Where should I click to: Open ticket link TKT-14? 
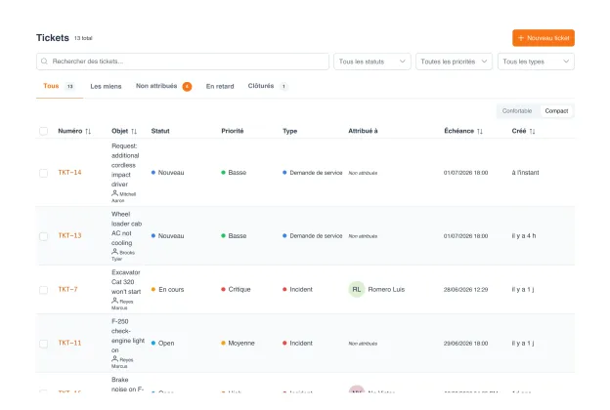[x=69, y=173]
